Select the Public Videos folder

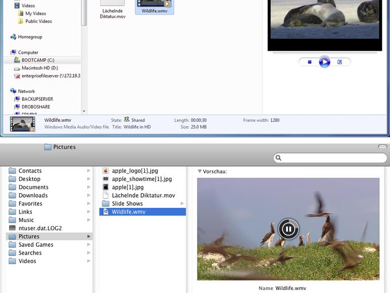(38, 21)
